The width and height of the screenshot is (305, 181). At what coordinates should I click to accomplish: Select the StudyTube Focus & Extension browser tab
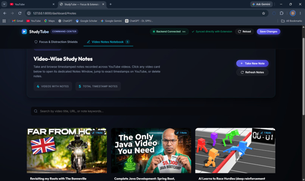82,4
